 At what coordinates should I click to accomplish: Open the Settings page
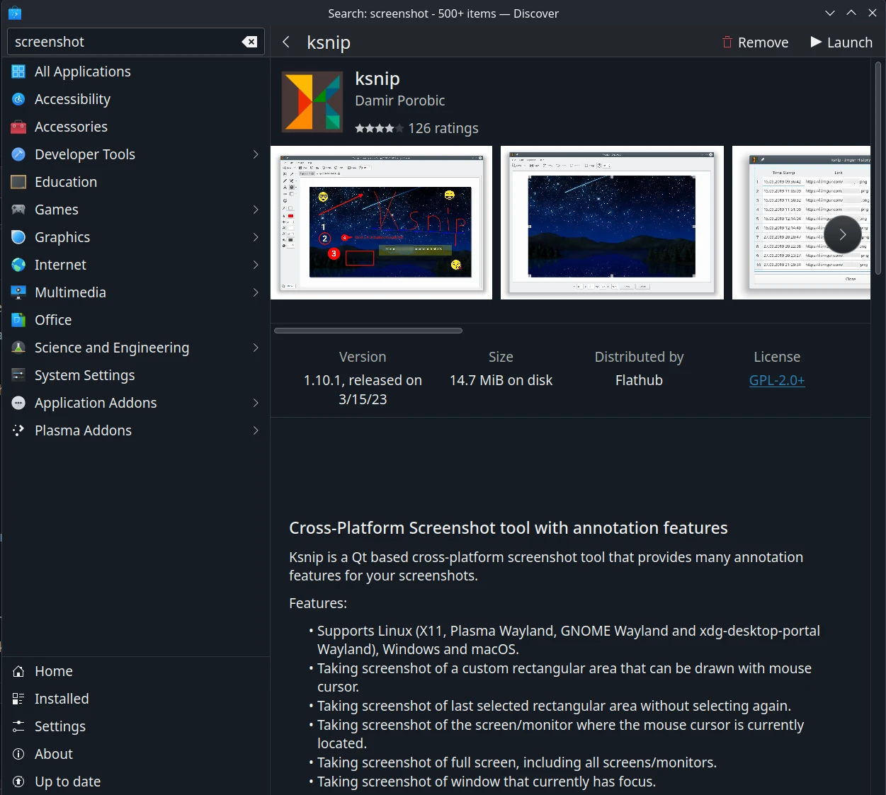pos(135,726)
